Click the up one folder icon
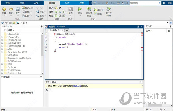Screen dimensions: 173x111 pos(10,23)
